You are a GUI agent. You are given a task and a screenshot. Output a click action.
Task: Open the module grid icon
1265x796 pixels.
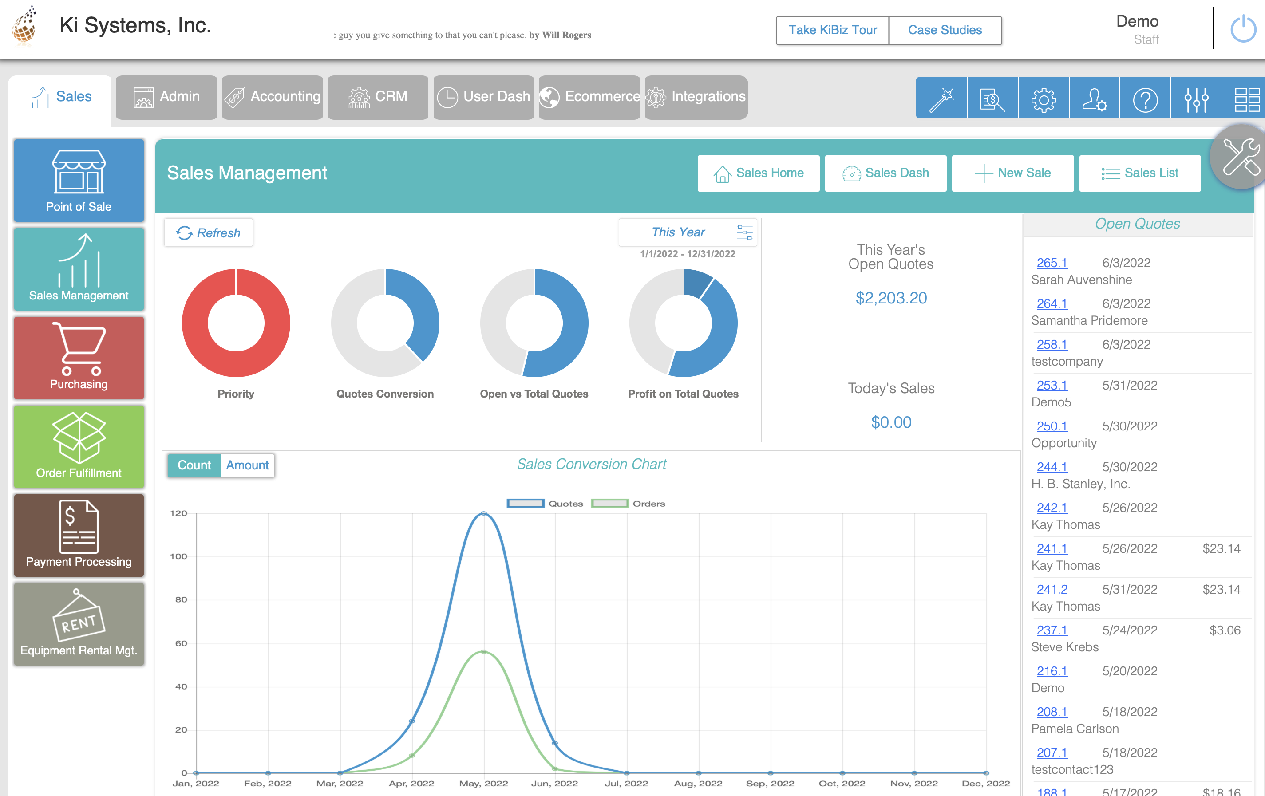coord(1248,97)
